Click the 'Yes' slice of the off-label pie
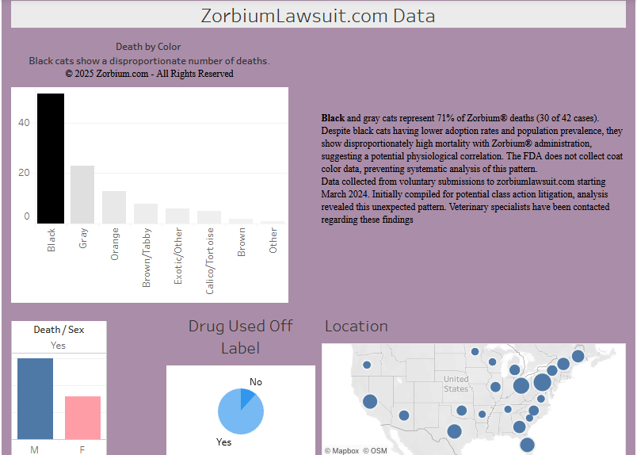The width and height of the screenshot is (637, 455). (236, 416)
